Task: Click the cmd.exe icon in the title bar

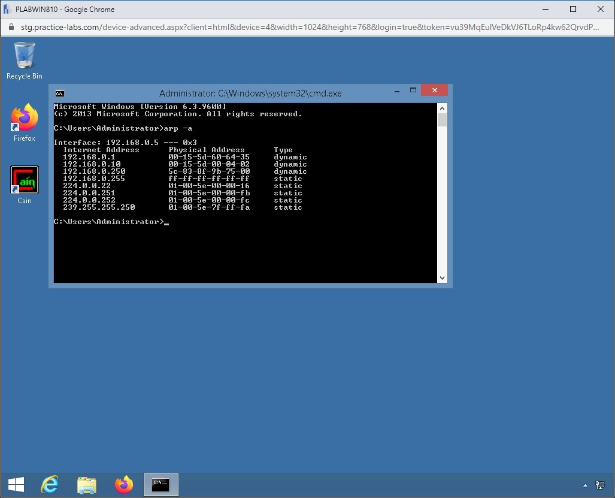Action: coord(59,93)
